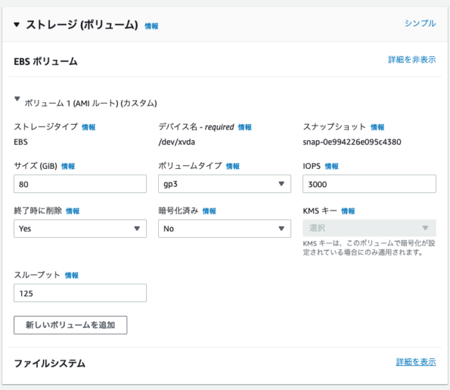Open 情報 link for 終了時に削除
Viewport: 450px width, 390px height.
[x=72, y=211]
